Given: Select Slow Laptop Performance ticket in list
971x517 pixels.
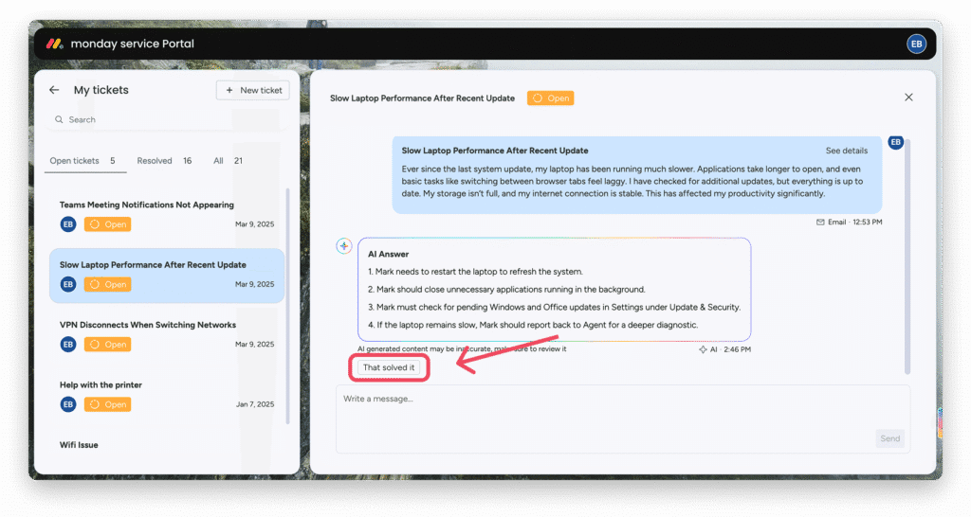Looking at the screenshot, I should [x=167, y=276].
